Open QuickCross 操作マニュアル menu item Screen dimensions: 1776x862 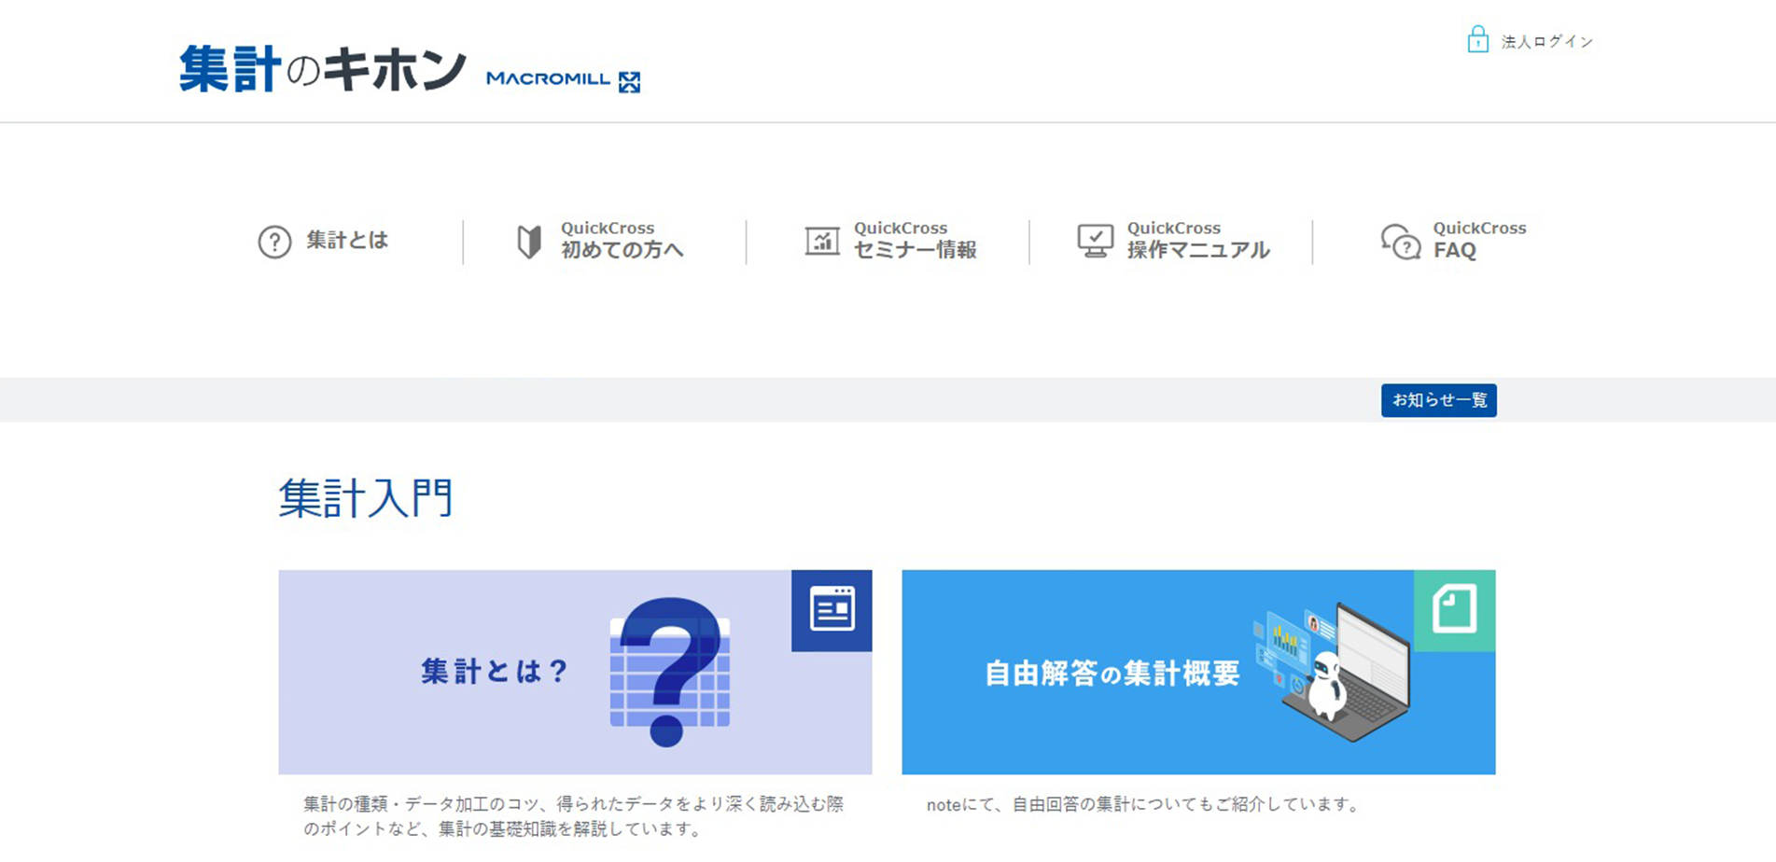(1197, 241)
